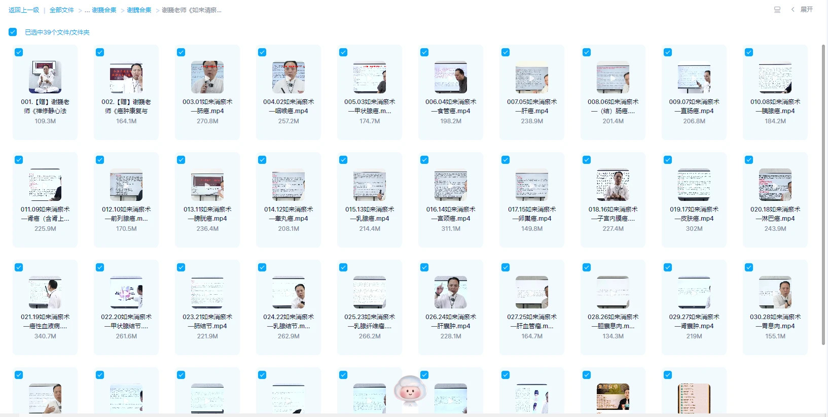This screenshot has height=417, width=828.
Task: Deselect the 005.03 file checkbox
Action: [343, 52]
